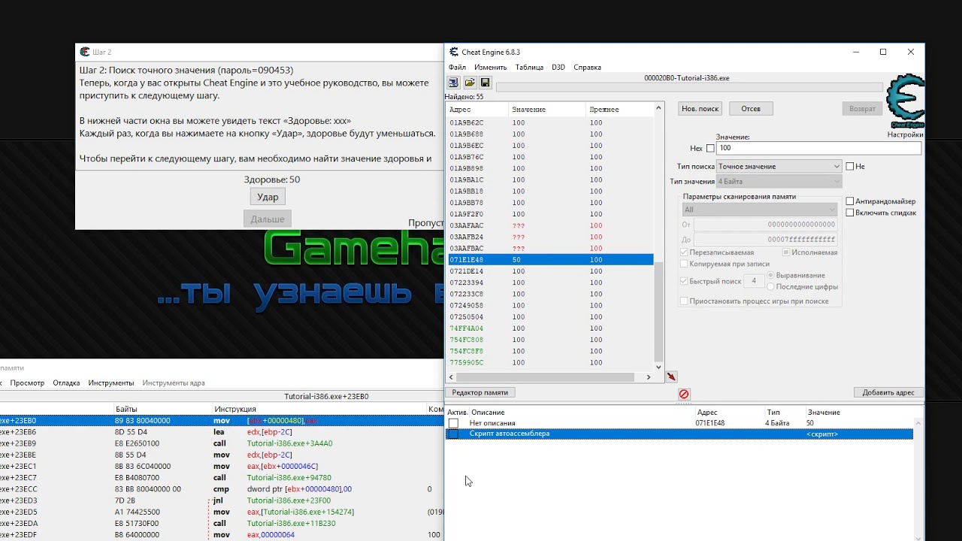Select the green address 74FF4A04 row
Image resolution: width=962 pixels, height=541 pixels.
[x=550, y=328]
